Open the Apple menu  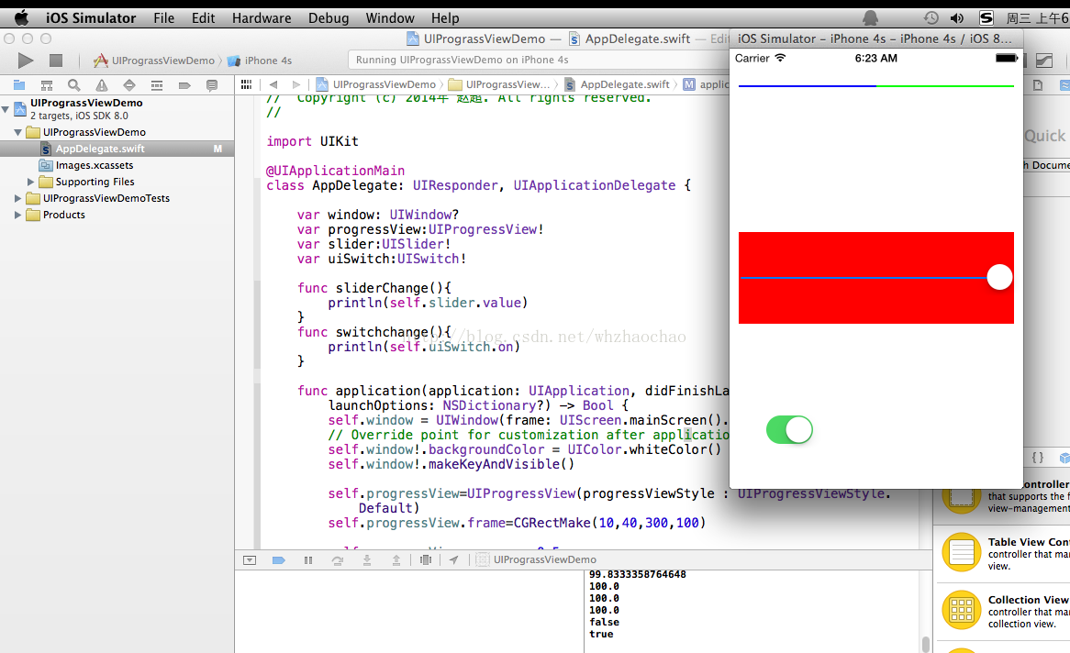point(21,17)
